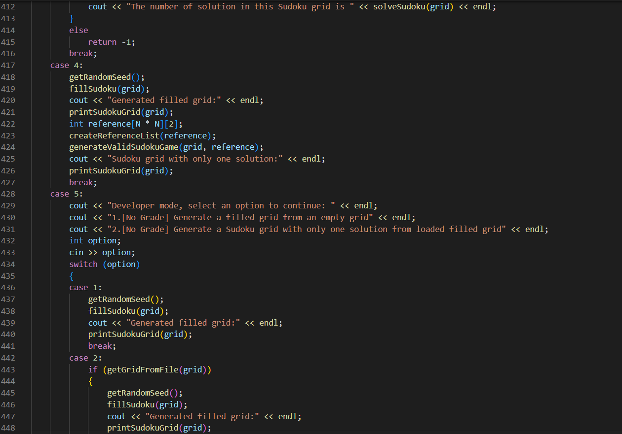Click the else keyword on line 414

[x=78, y=30]
